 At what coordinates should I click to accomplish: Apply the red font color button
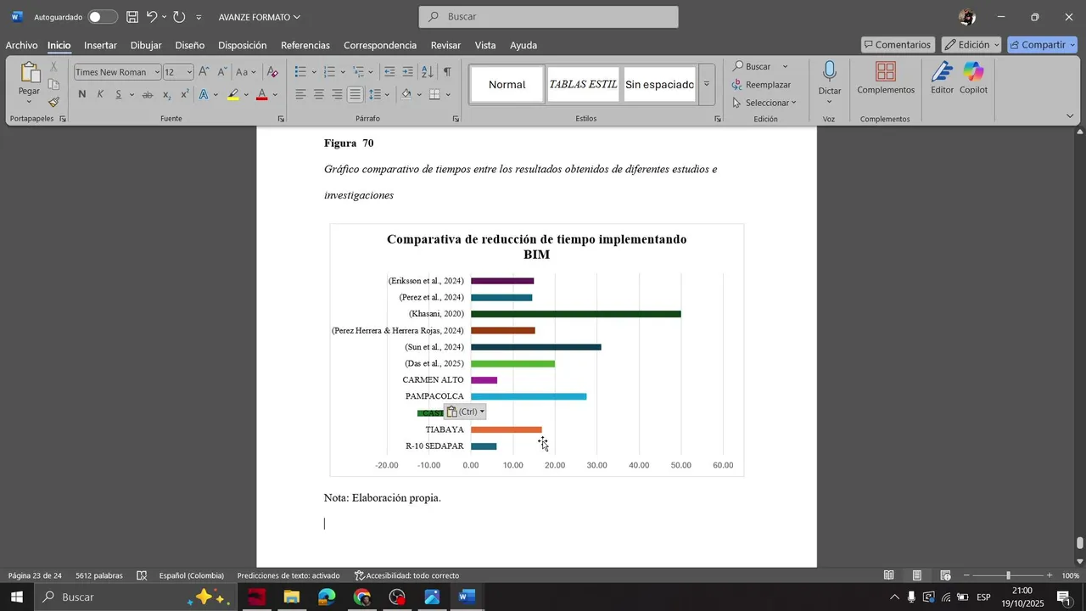[x=261, y=94]
